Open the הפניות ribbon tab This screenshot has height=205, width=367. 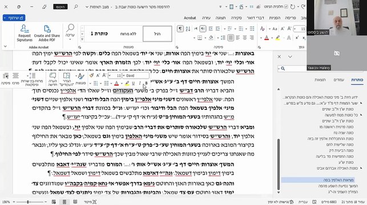[275, 18]
